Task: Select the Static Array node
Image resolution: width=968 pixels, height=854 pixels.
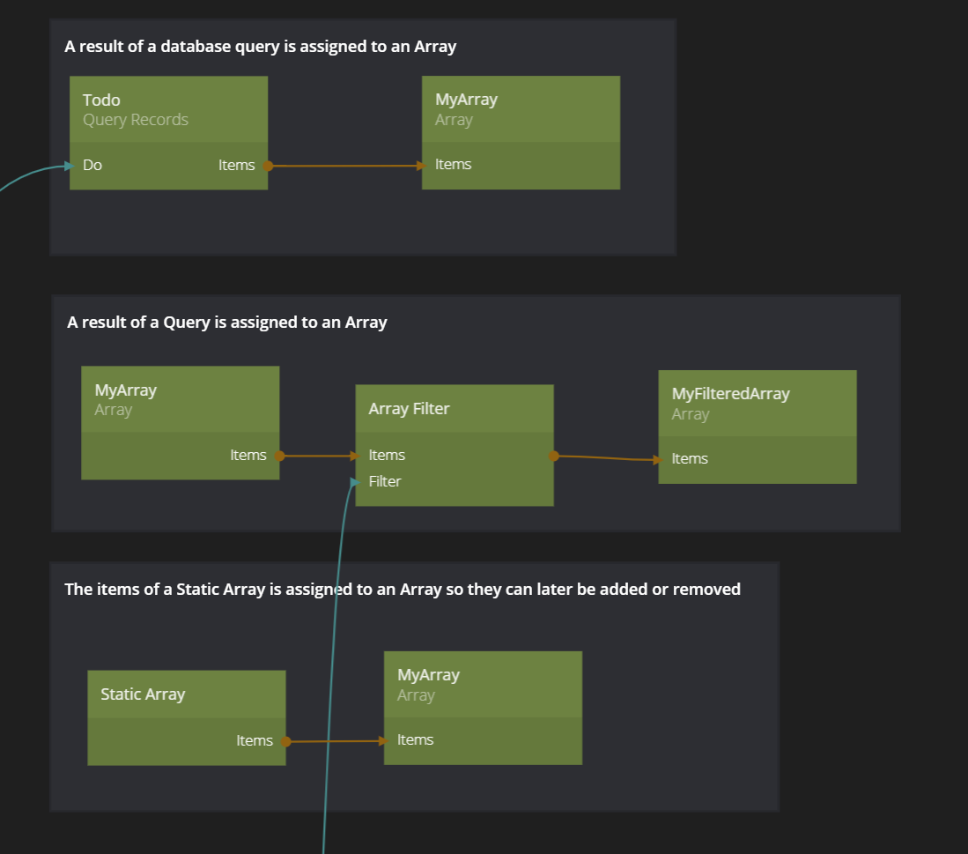Action: [x=186, y=694]
